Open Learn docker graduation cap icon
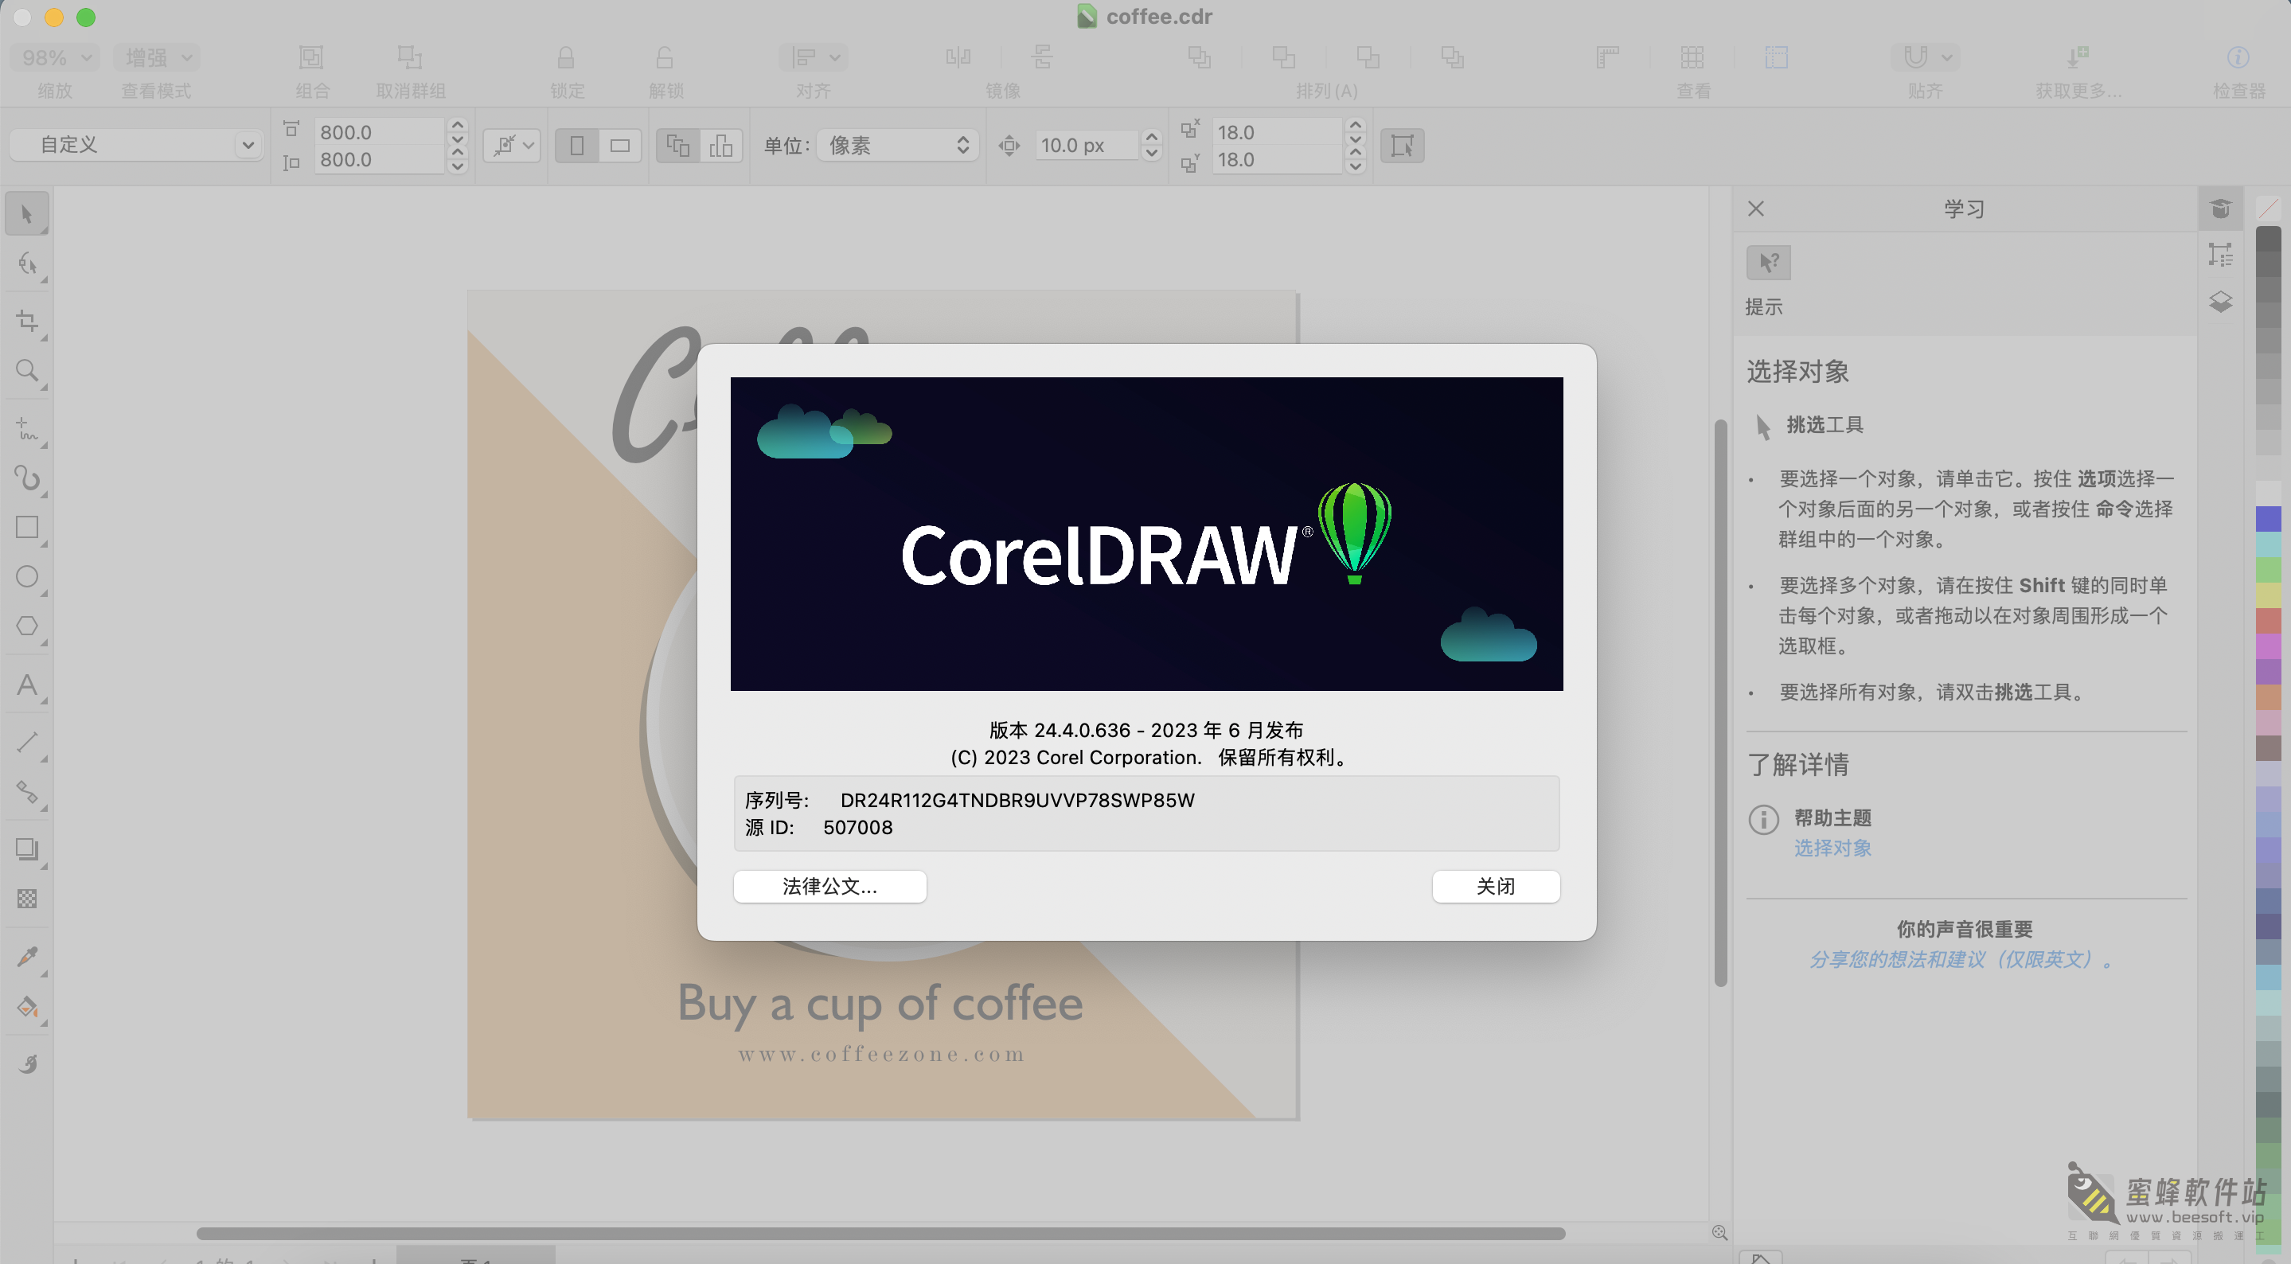 point(2221,209)
